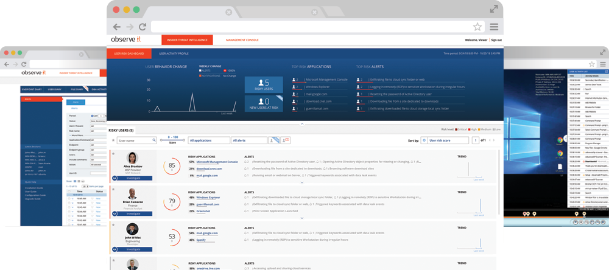The height and width of the screenshot is (270, 609).
Task: Toggle the favorites star filter beside User name
Action: coord(113,140)
